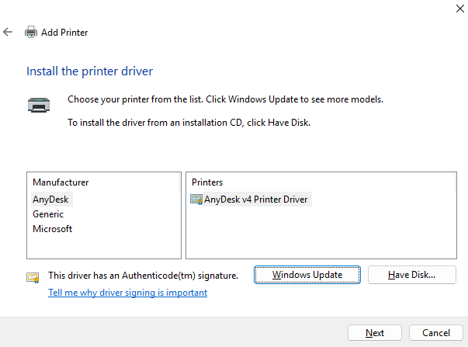Screen dimensions: 468x347
Task: Select AnyDesk v4 Printer Driver entry
Action: (x=255, y=200)
